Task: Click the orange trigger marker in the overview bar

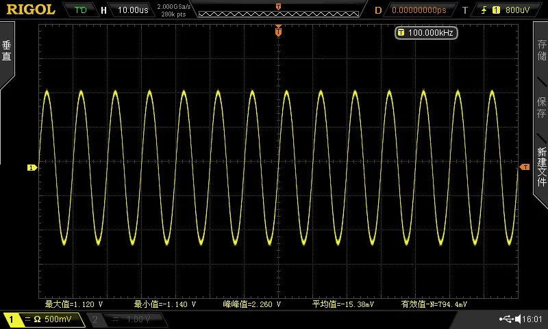Action: pos(279,7)
